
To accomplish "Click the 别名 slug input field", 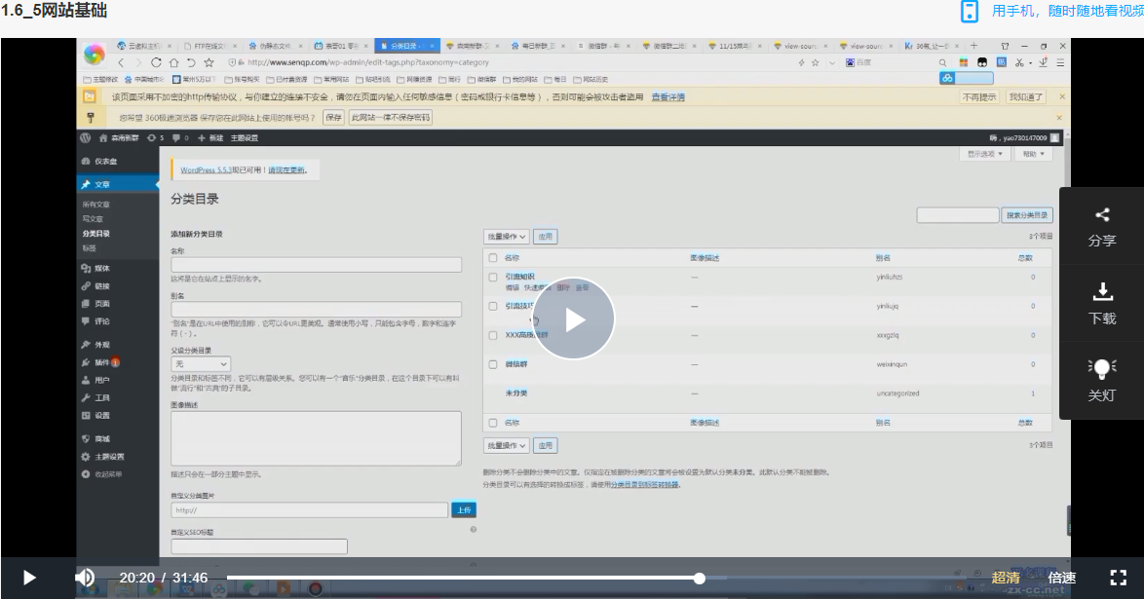I will tap(316, 310).
